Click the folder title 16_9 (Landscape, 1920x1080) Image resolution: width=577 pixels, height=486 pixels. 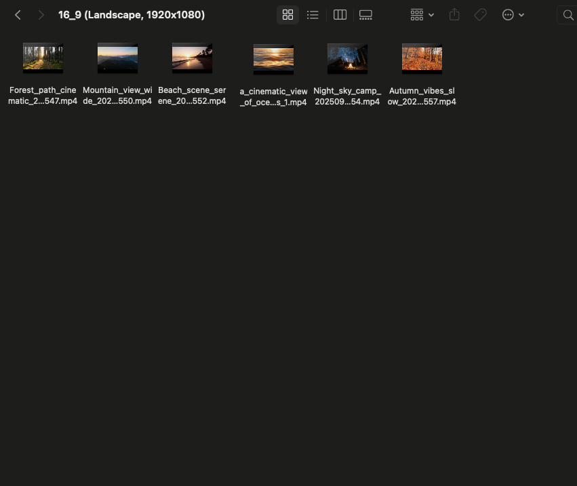pos(132,15)
